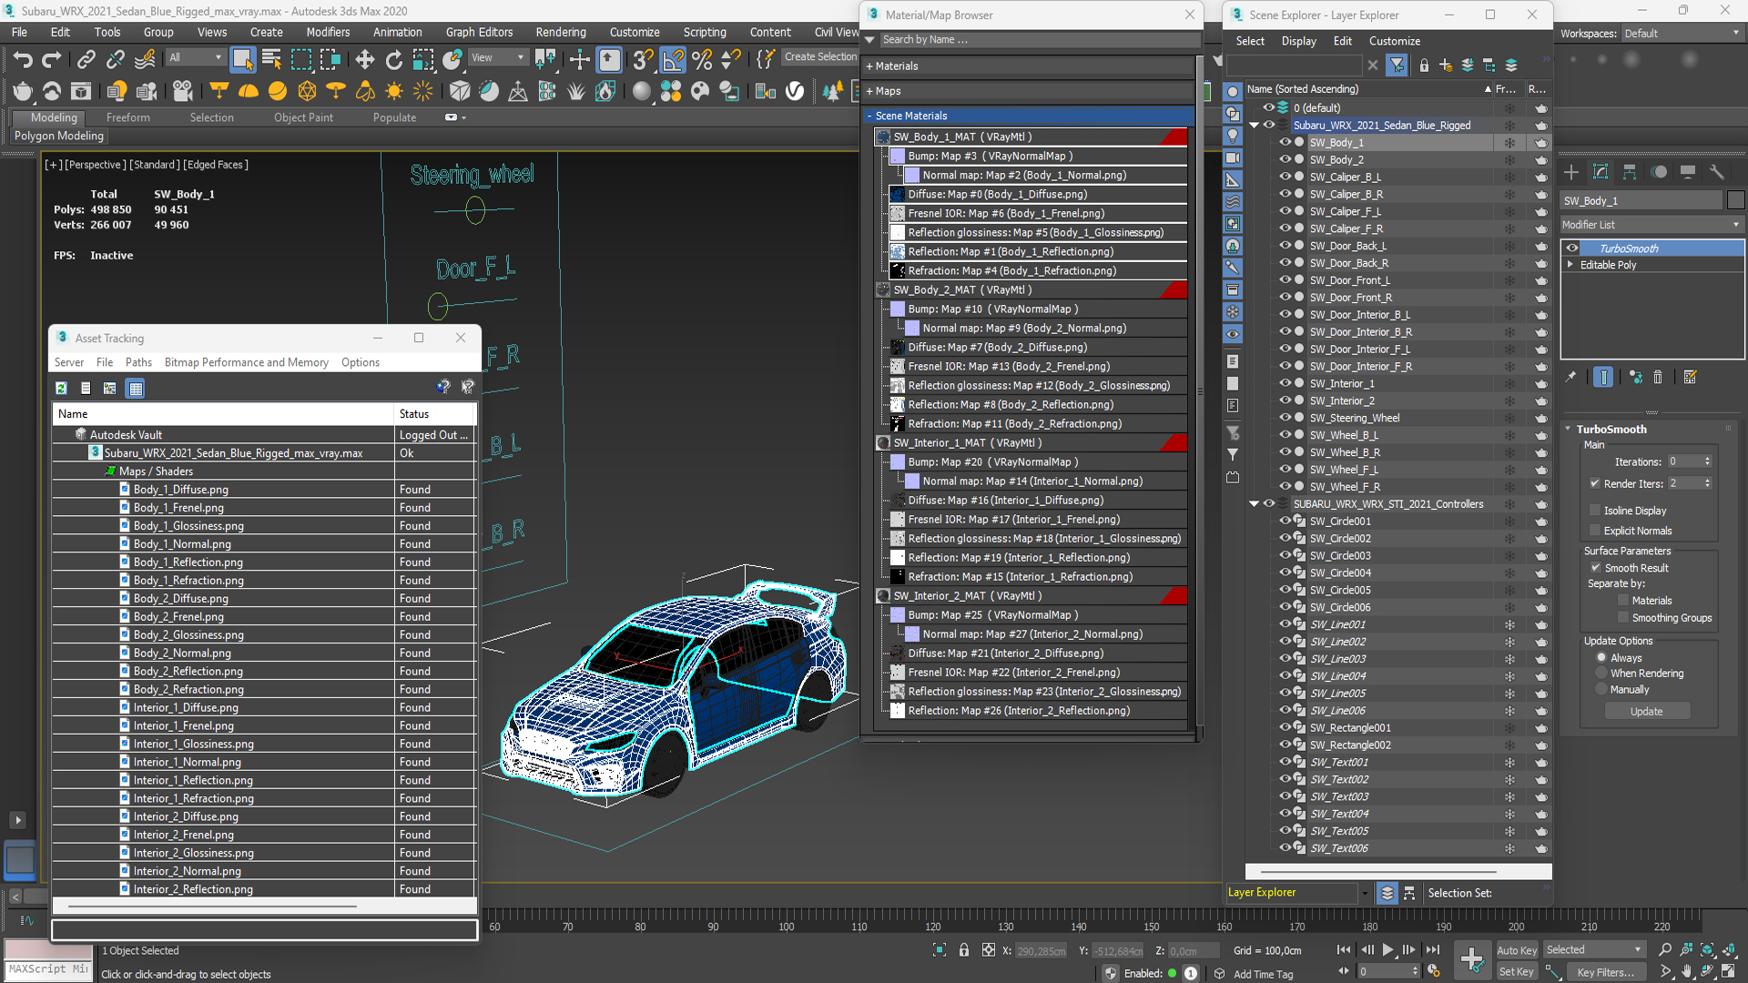Toggle TurboSmooth modifier visibility eye
This screenshot has height=983, width=1748.
click(x=1572, y=248)
